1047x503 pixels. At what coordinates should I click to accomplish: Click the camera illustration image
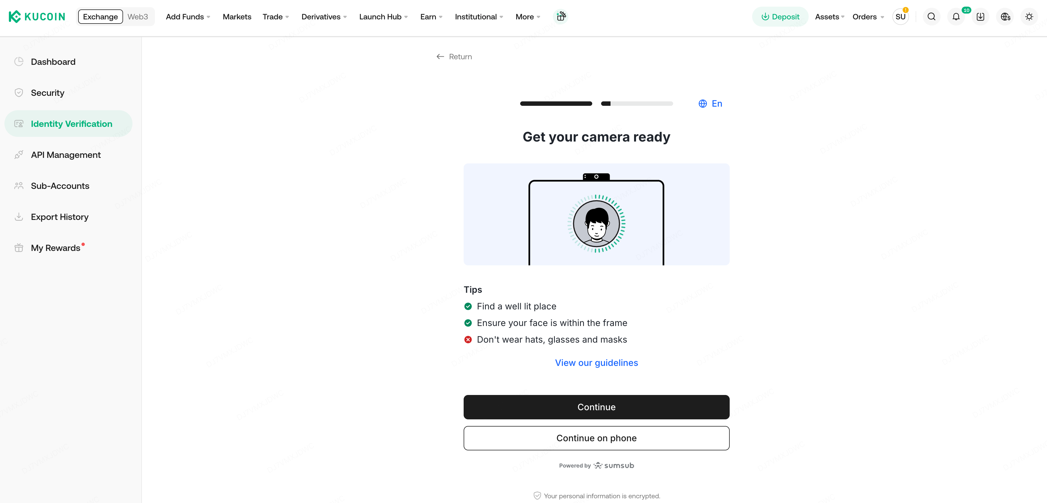[x=596, y=215]
